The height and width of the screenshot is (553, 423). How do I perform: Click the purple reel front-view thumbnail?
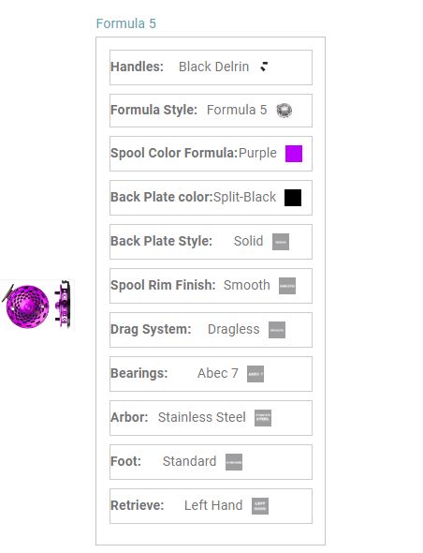point(25,306)
